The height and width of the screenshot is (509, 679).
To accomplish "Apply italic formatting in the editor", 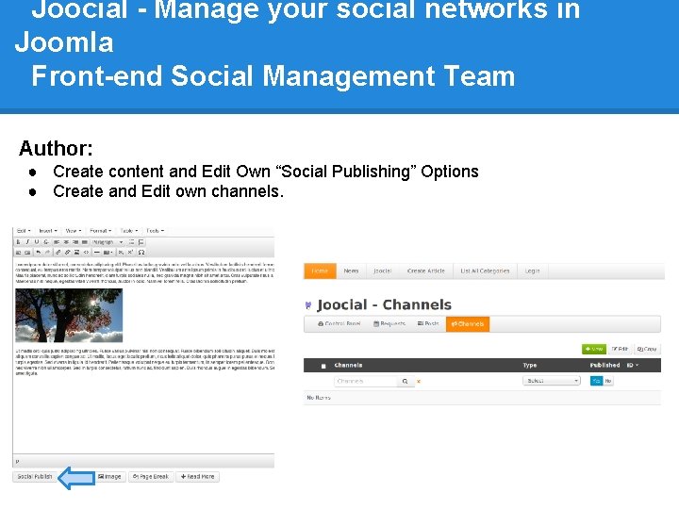I will (x=27, y=242).
